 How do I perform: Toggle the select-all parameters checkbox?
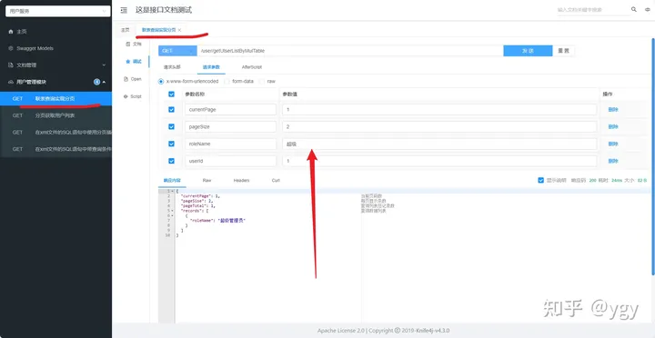pyautogui.click(x=171, y=94)
